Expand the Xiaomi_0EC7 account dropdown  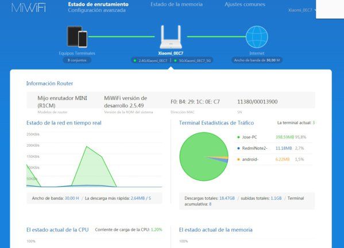[302, 10]
